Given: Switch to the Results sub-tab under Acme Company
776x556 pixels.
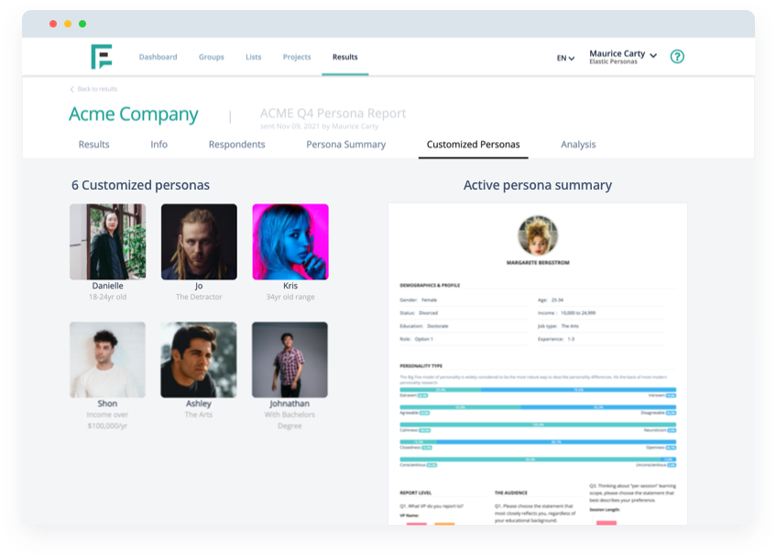Looking at the screenshot, I should point(94,145).
